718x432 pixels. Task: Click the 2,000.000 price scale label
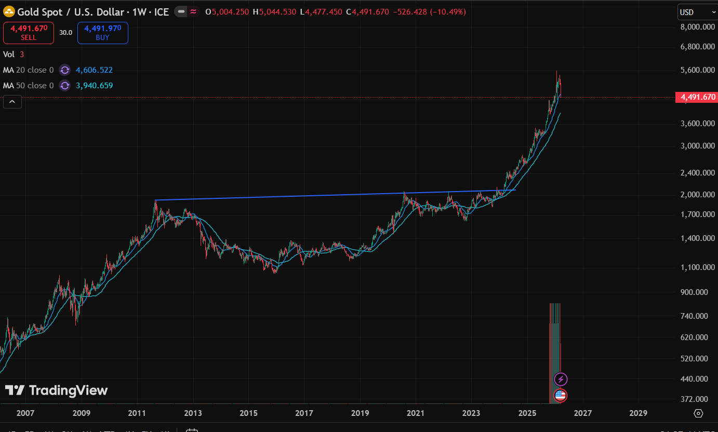695,195
